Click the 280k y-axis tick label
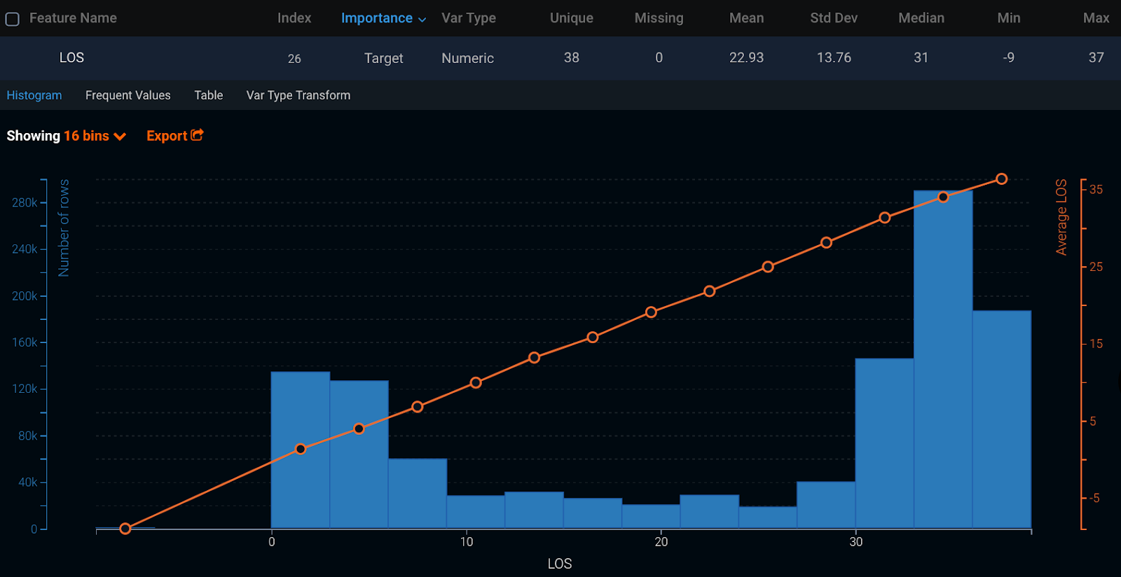Viewport: 1121px width, 577px height. [x=25, y=202]
